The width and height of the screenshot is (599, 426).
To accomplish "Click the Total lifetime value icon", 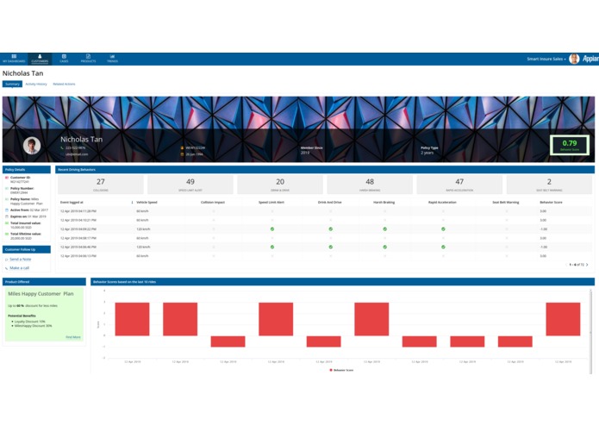I will (x=7, y=234).
